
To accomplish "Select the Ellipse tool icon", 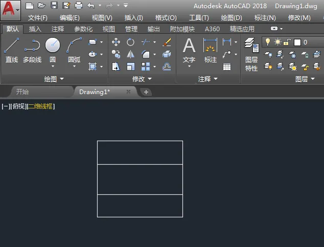I will pos(92,54).
